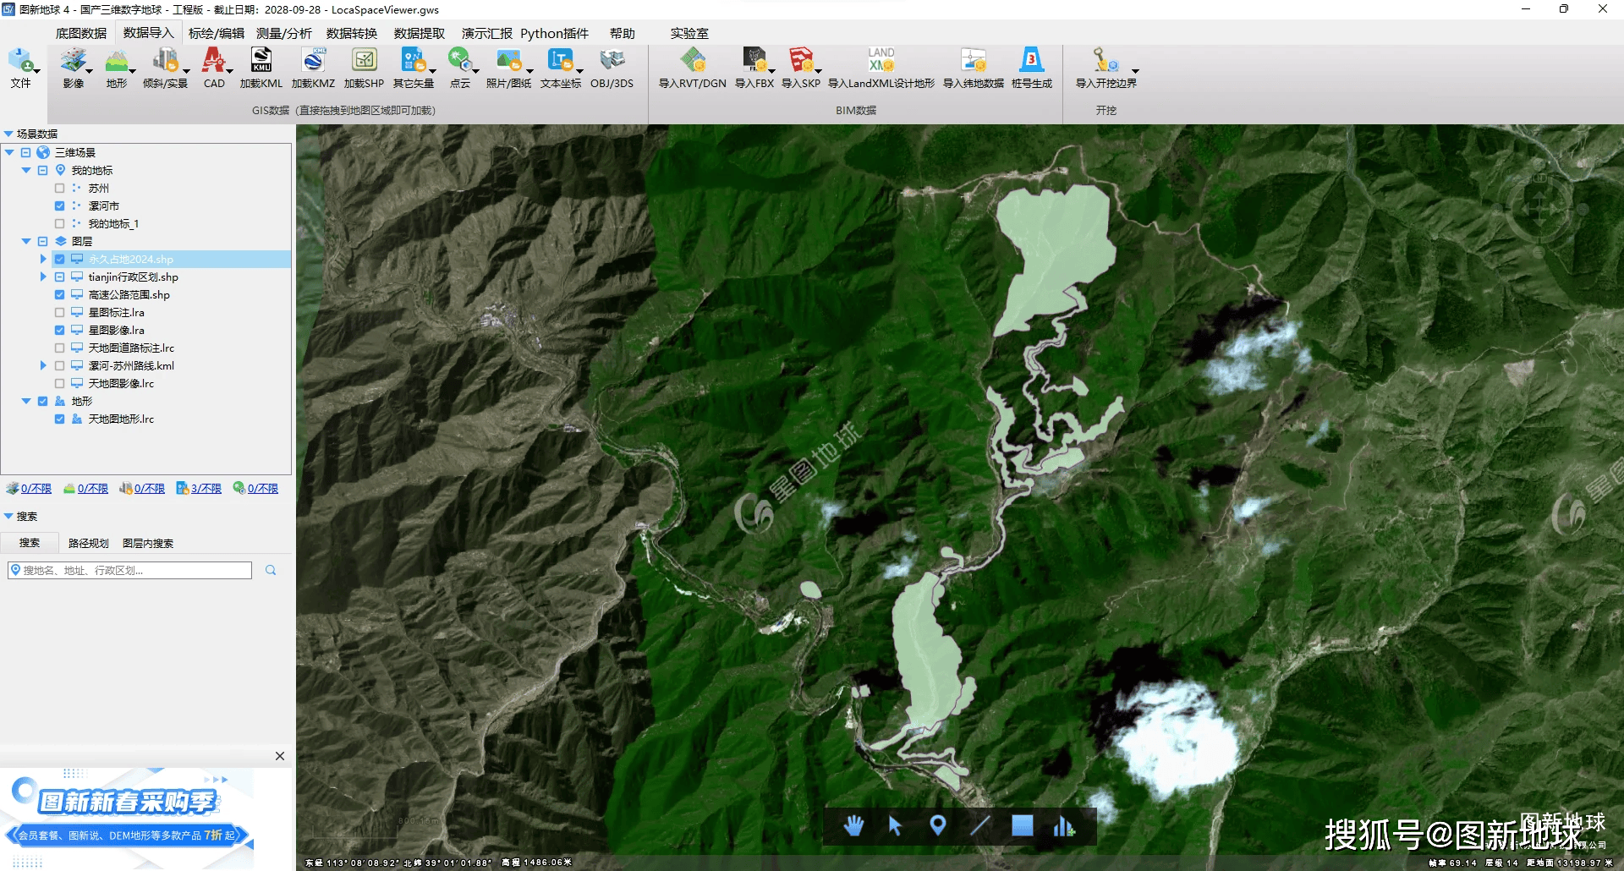The image size is (1624, 871).
Task: Toggle the 天地图影像.lrc layer checkbox
Action: tap(60, 384)
